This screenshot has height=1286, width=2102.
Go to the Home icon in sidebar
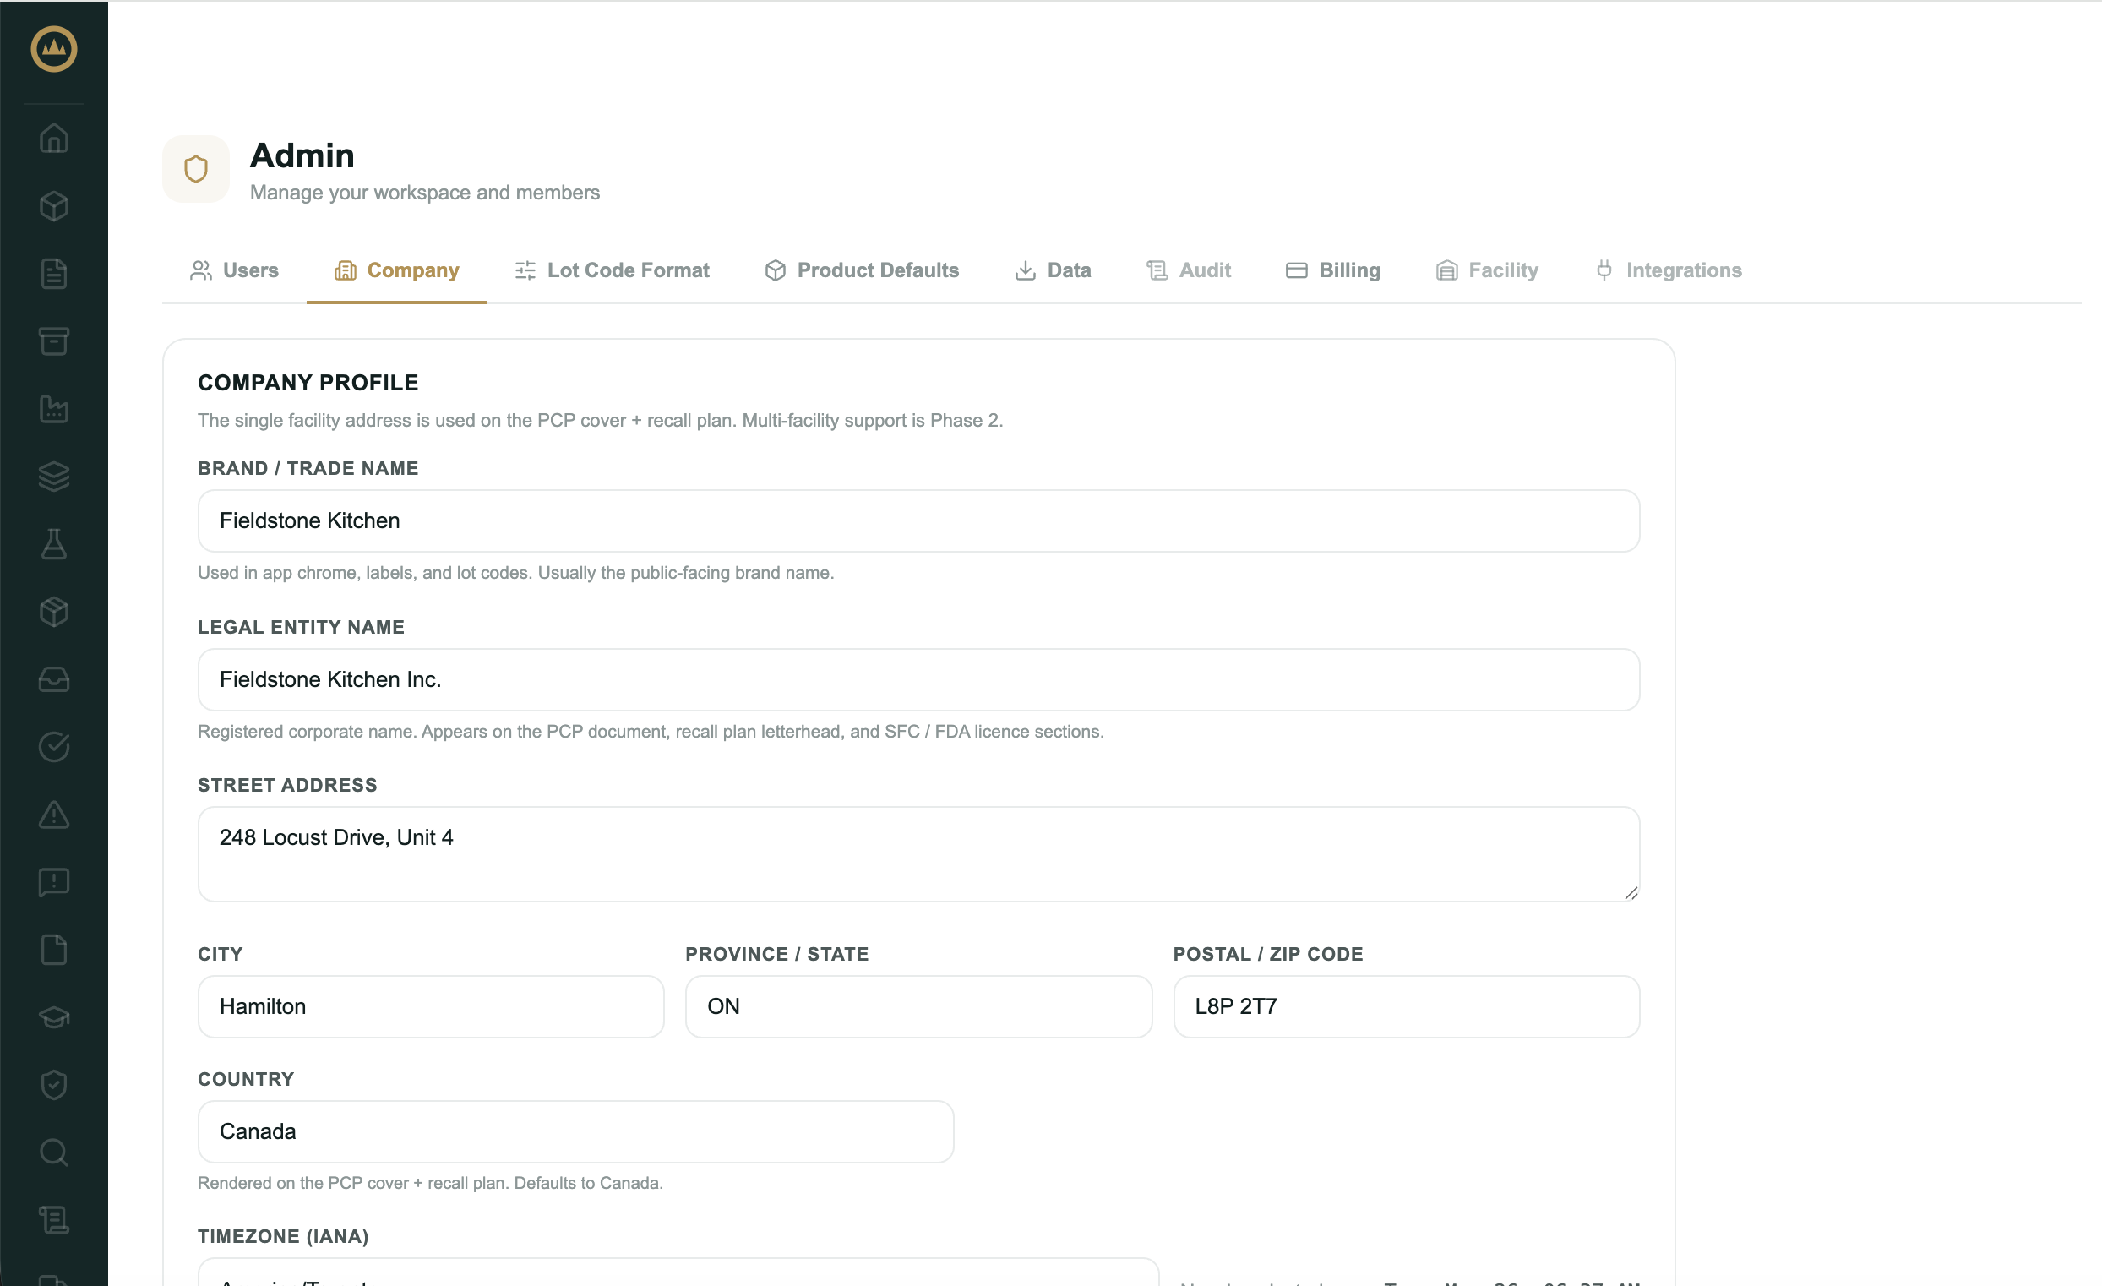point(54,139)
